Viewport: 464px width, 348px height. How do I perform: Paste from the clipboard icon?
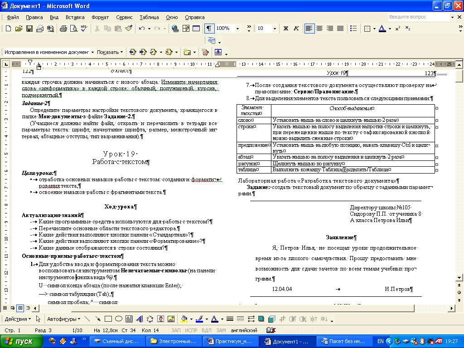[118, 29]
